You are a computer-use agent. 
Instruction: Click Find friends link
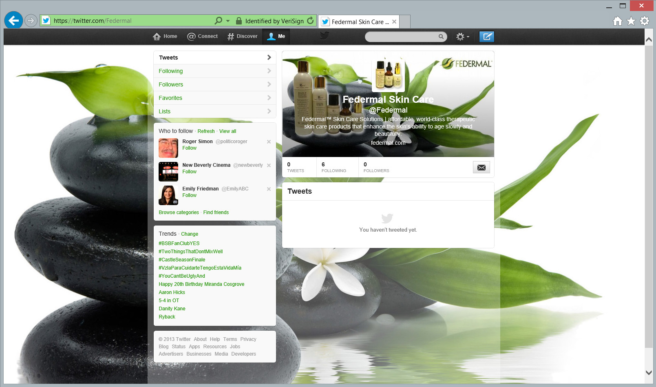tap(216, 212)
